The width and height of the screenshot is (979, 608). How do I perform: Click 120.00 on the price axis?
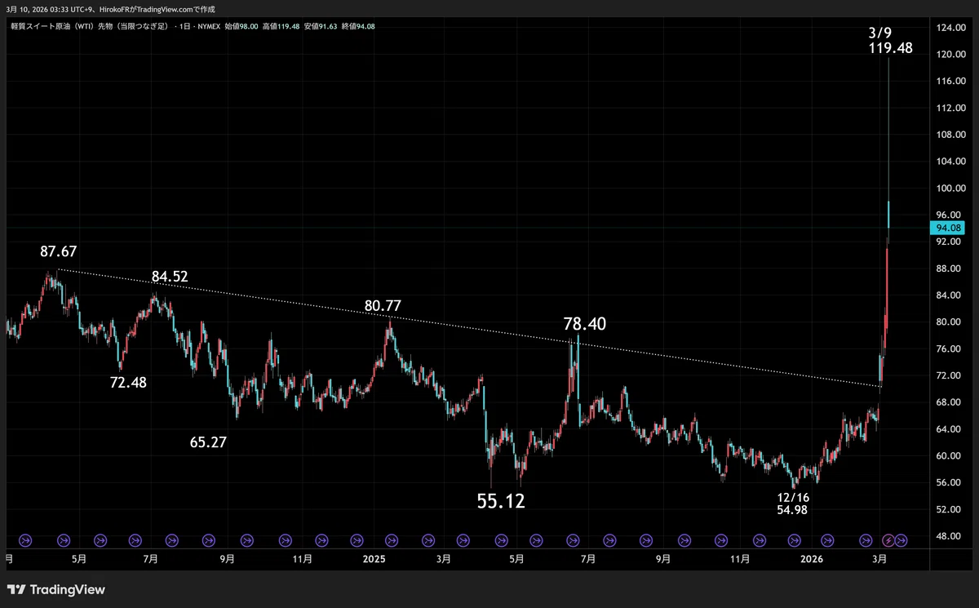(x=950, y=55)
